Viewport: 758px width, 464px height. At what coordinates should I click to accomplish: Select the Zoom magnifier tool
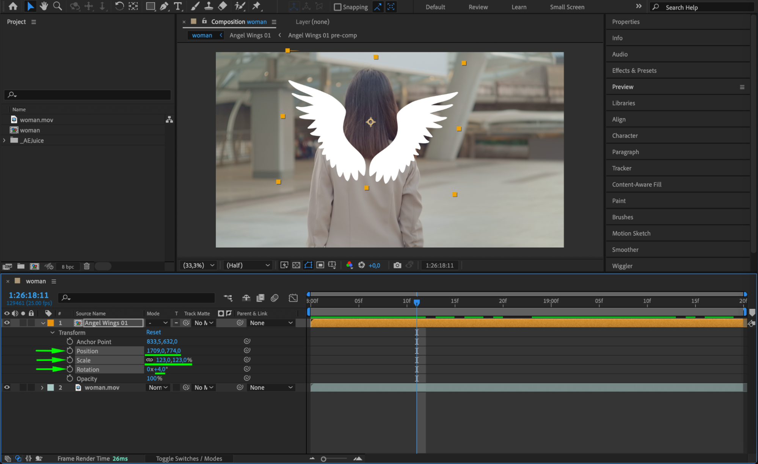pos(57,6)
